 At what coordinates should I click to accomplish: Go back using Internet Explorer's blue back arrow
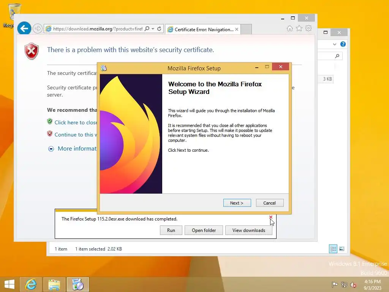[24, 29]
